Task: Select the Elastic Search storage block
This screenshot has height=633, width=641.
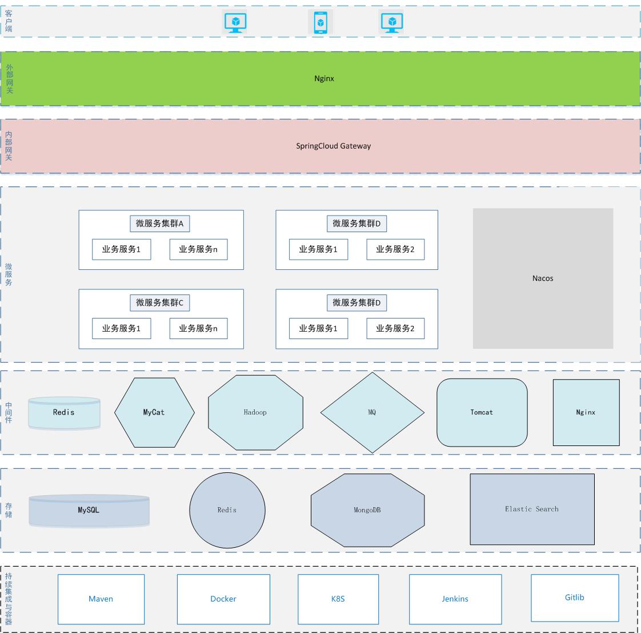Action: click(531, 509)
